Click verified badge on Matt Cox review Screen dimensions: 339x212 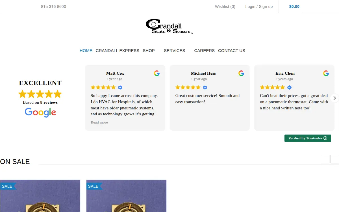(120, 87)
